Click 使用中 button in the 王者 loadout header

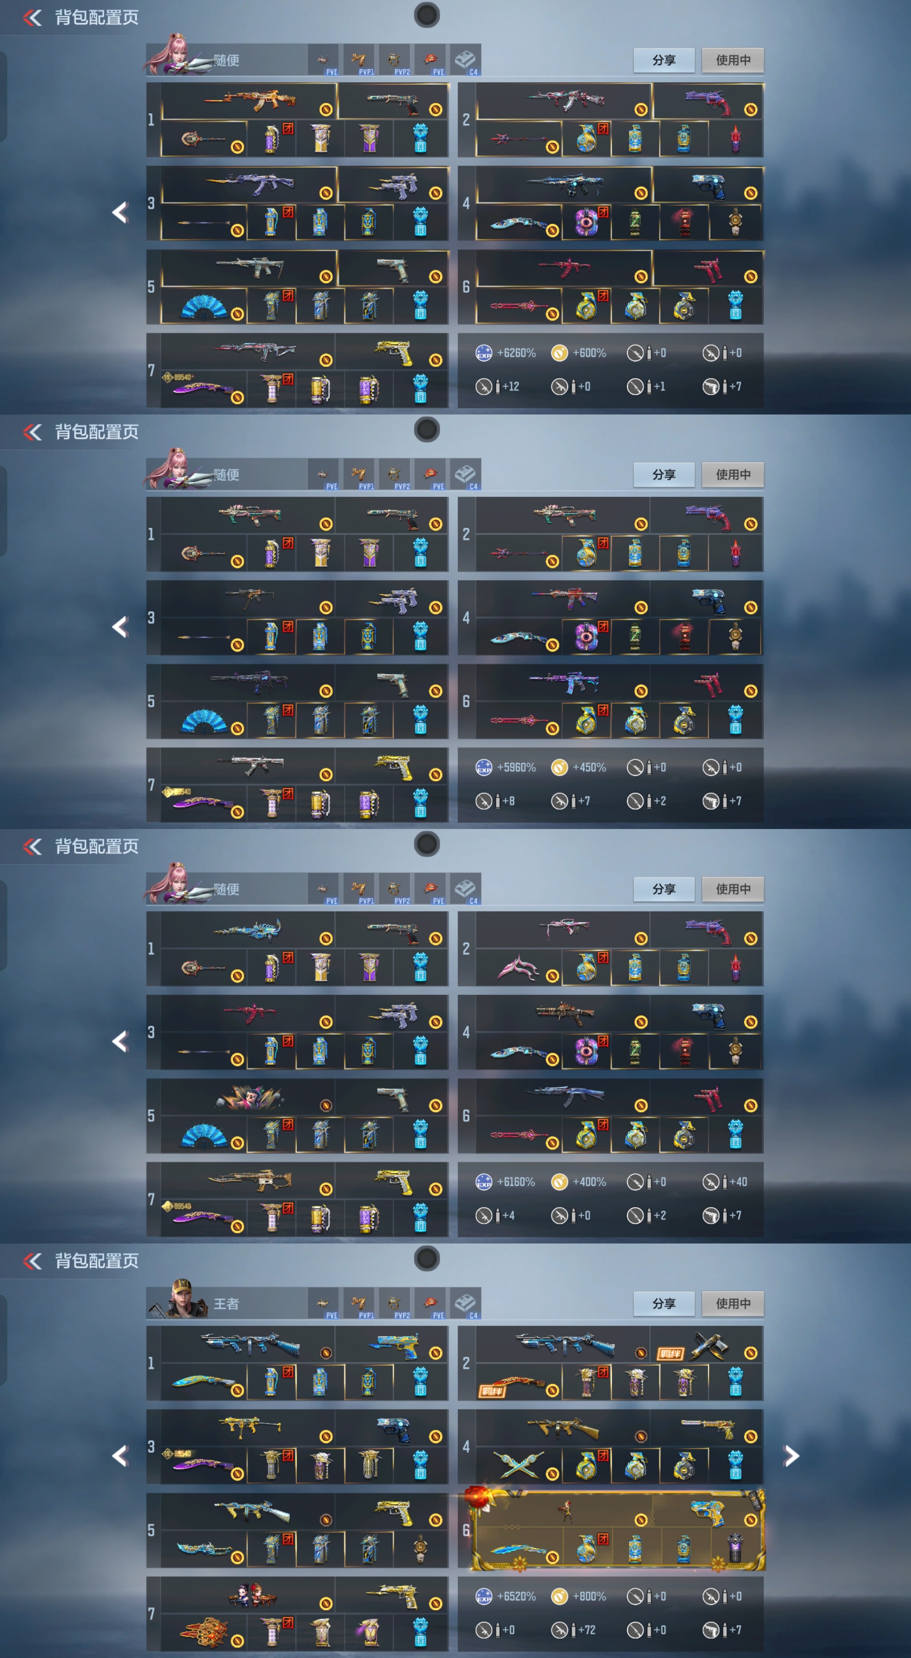pos(733,1303)
